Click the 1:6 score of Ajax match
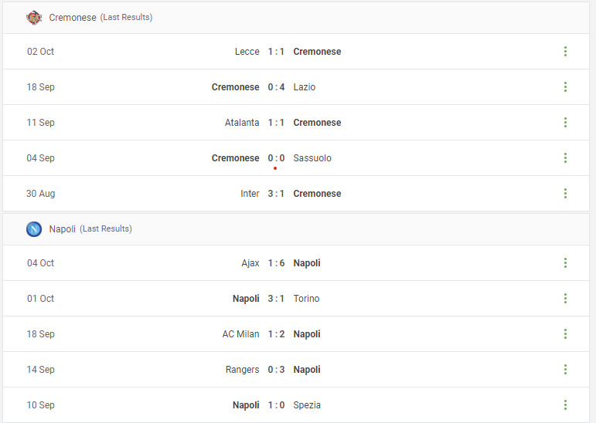The image size is (596, 423). (x=276, y=263)
